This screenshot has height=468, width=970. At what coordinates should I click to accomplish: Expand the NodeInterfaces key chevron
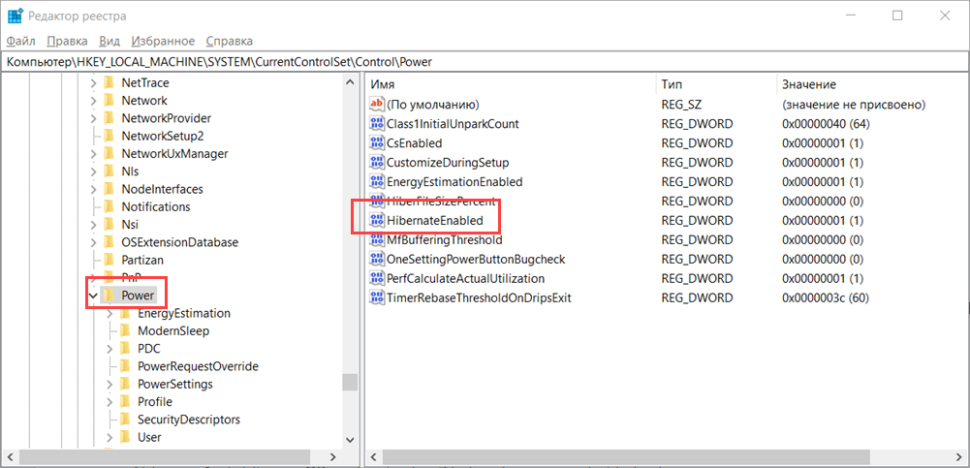[x=93, y=189]
